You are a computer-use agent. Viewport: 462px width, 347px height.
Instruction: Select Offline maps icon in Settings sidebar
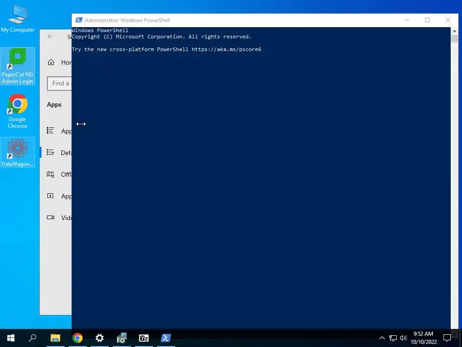tap(51, 174)
